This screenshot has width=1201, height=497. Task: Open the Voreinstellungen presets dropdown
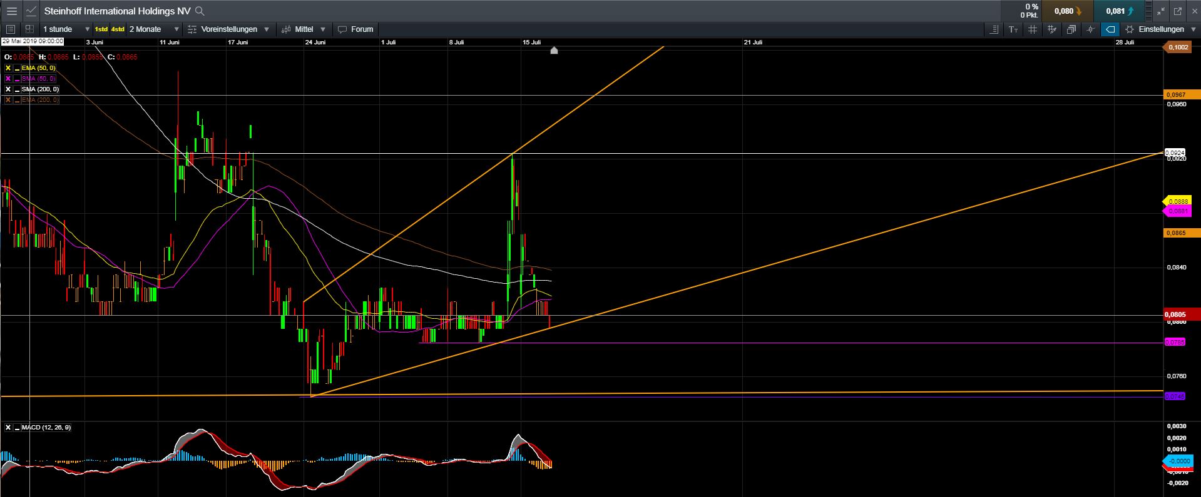tap(228, 29)
